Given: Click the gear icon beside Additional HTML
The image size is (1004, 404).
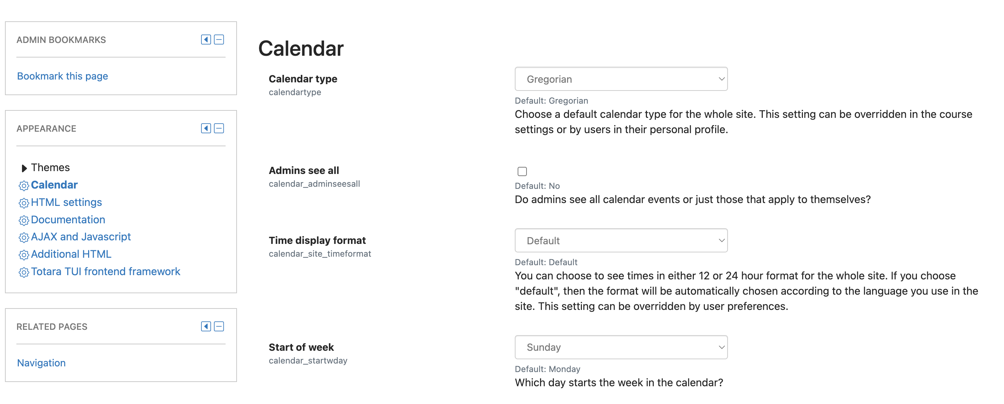Looking at the screenshot, I should [24, 255].
